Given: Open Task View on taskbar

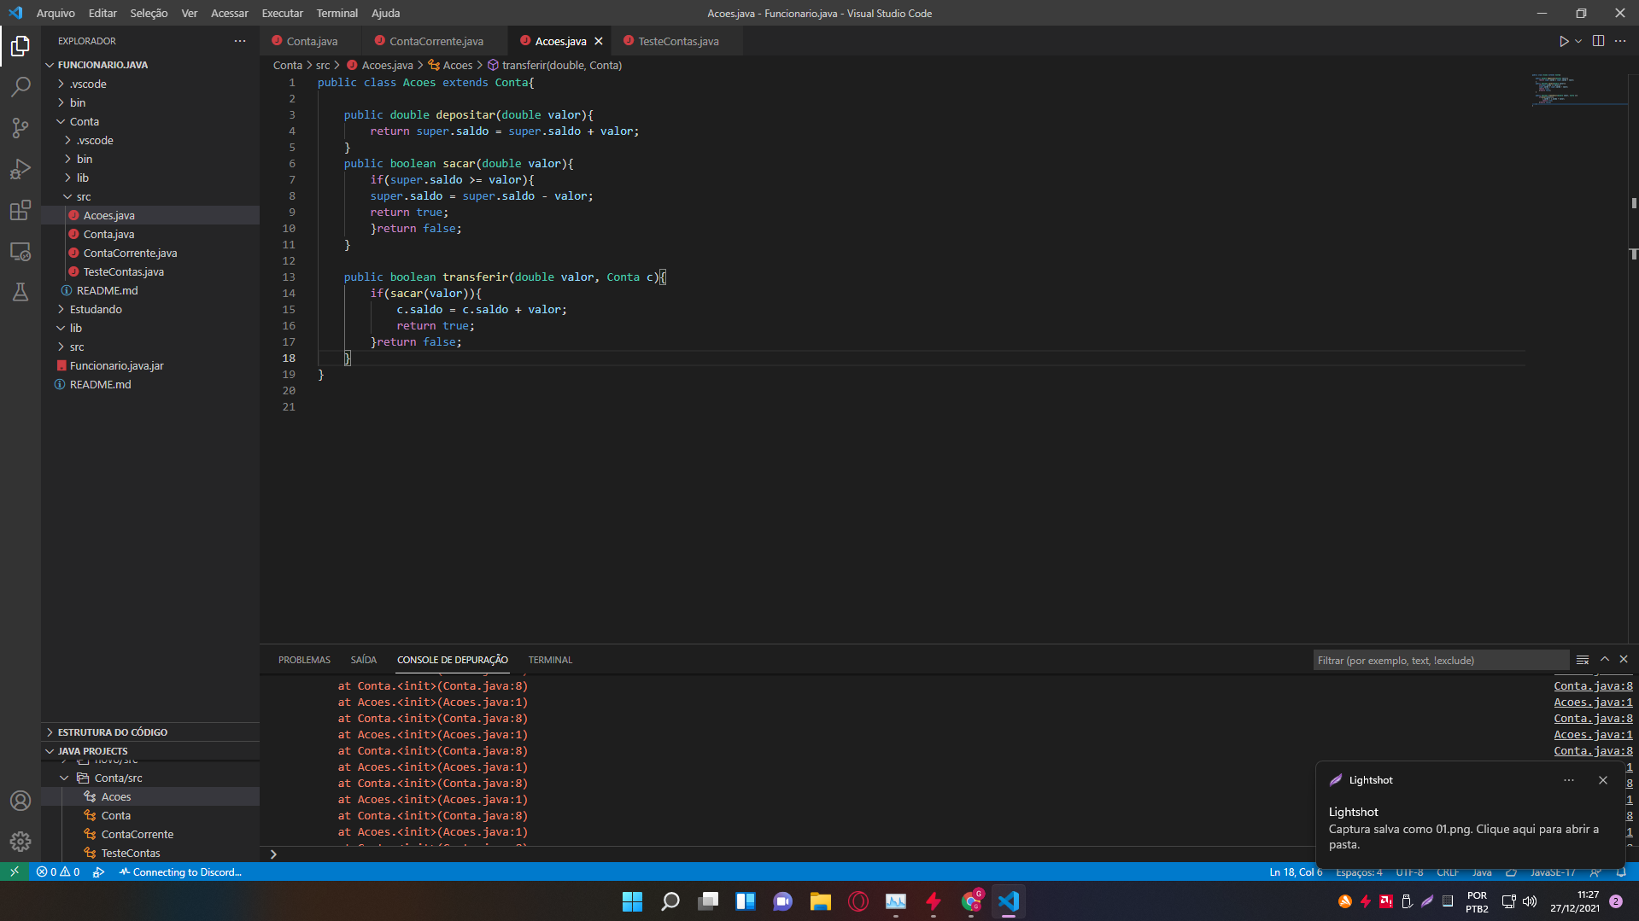Looking at the screenshot, I should pos(708,901).
